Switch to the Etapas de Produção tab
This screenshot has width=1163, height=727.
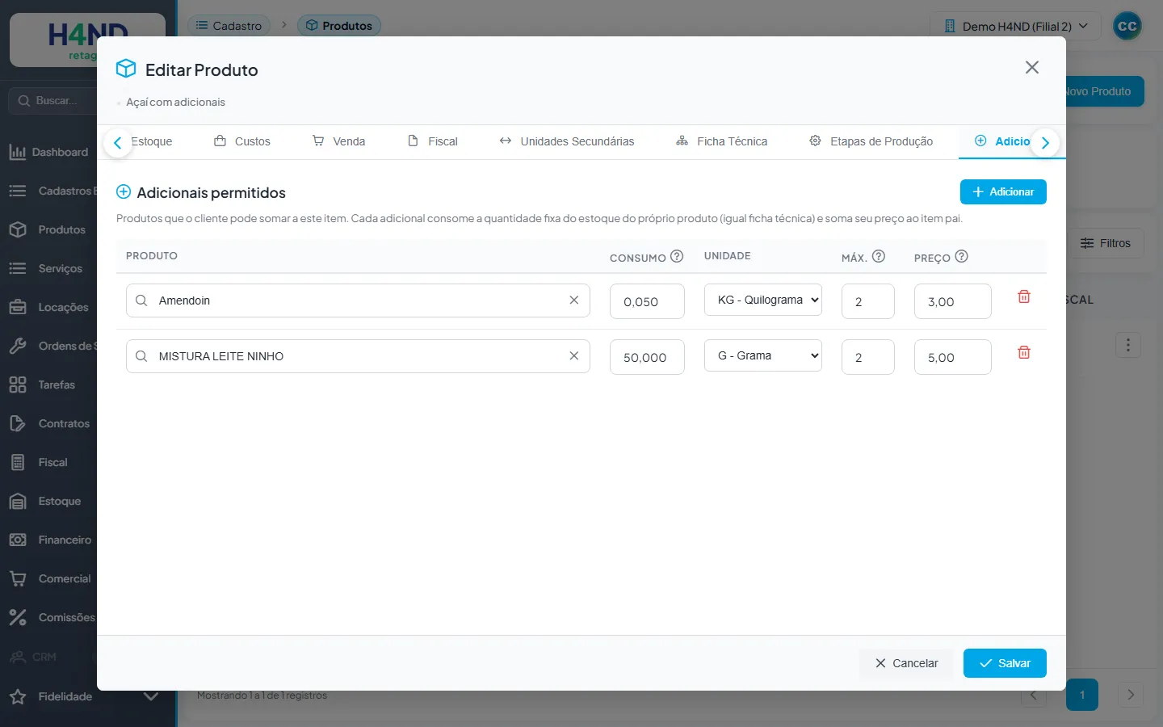pyautogui.click(x=871, y=141)
